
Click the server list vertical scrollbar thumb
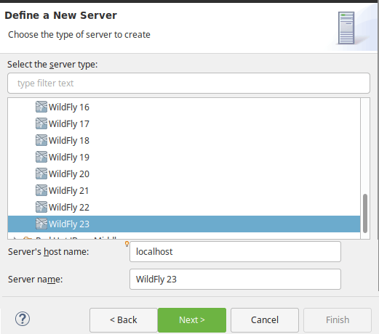point(365,213)
